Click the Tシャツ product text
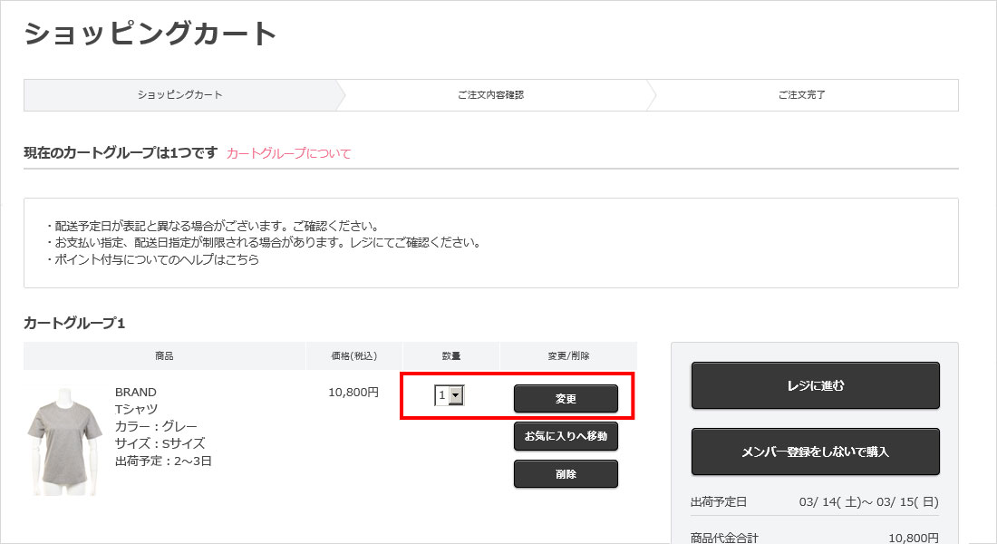 [136, 409]
